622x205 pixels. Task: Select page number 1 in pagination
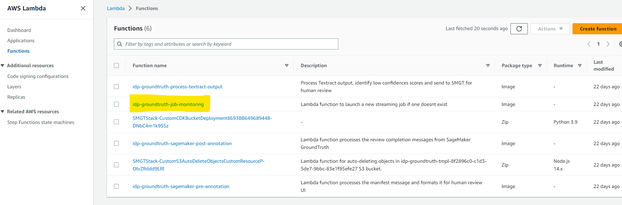click(x=598, y=44)
